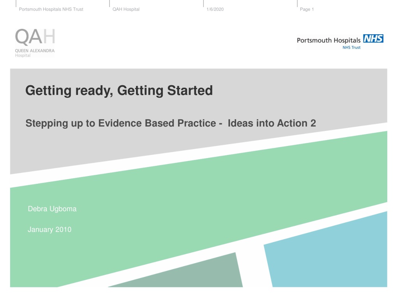Click 'Portsmouth Hospitals' wordmark beside NHS logo
The image size is (399, 299).
coord(328,40)
